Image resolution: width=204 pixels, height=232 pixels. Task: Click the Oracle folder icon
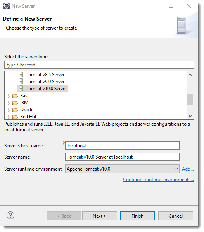[x=15, y=110]
